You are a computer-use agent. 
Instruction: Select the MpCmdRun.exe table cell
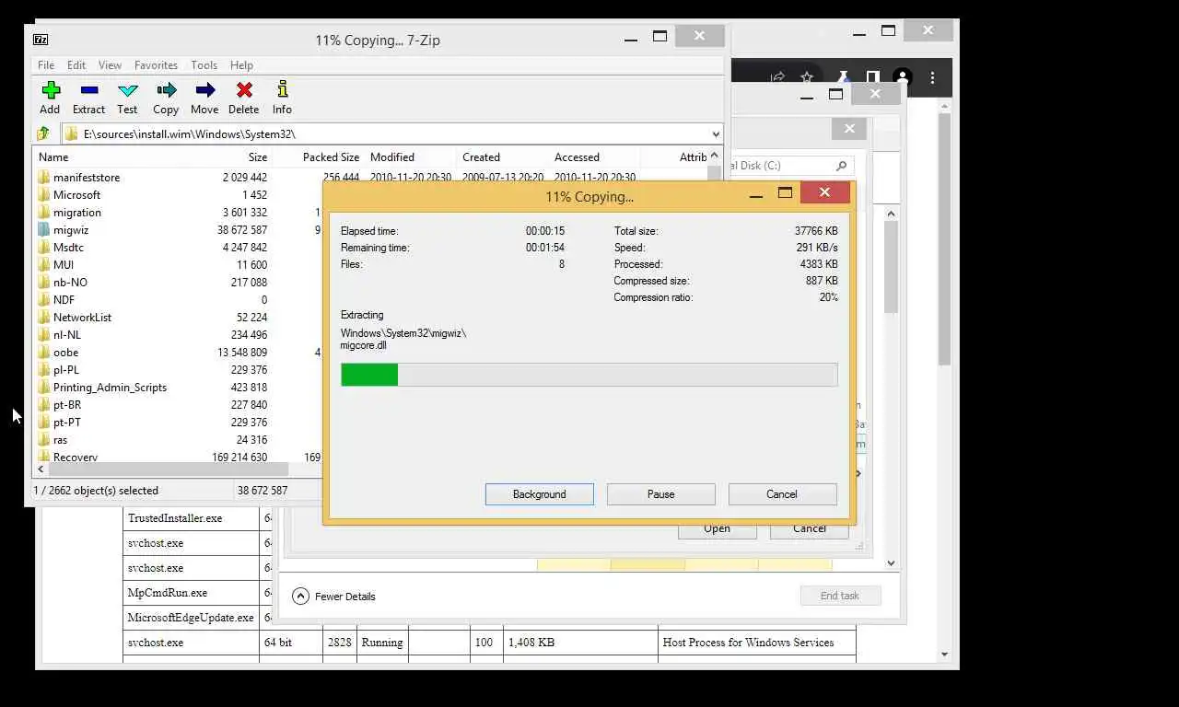(191, 593)
